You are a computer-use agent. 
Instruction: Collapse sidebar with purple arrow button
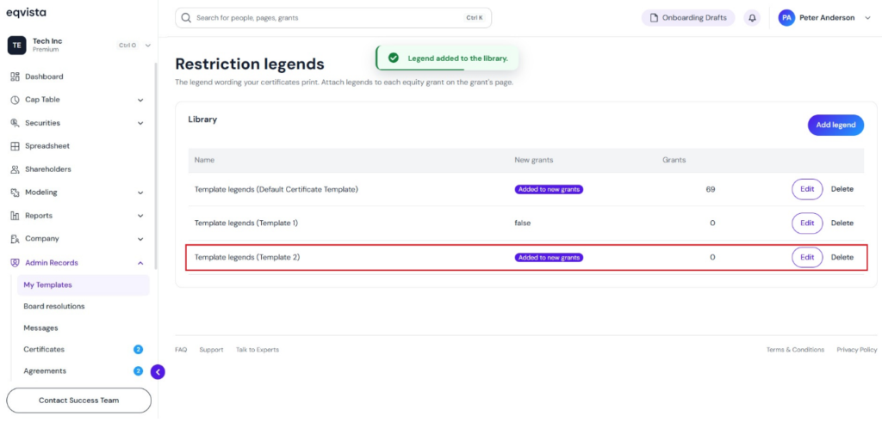pos(158,371)
